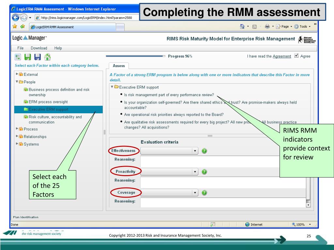
Task: Switch to the Assess tab
Action: click(x=119, y=65)
